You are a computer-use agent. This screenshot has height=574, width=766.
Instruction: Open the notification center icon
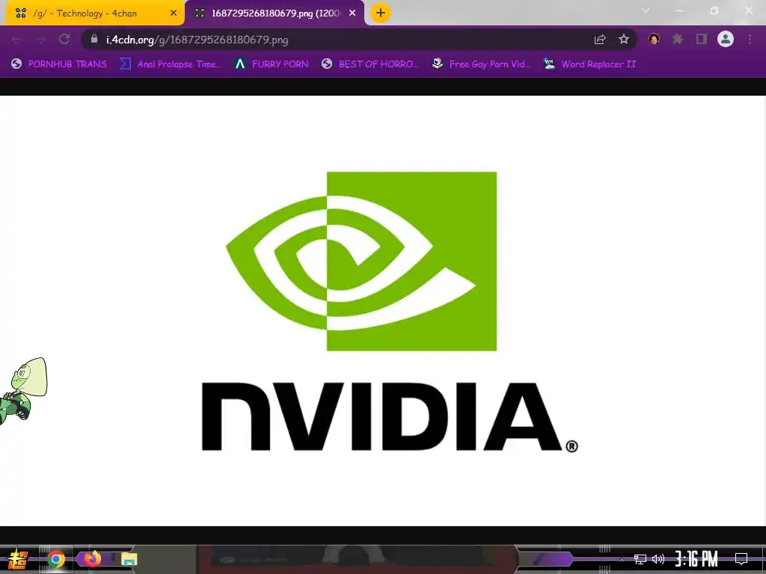click(x=741, y=559)
